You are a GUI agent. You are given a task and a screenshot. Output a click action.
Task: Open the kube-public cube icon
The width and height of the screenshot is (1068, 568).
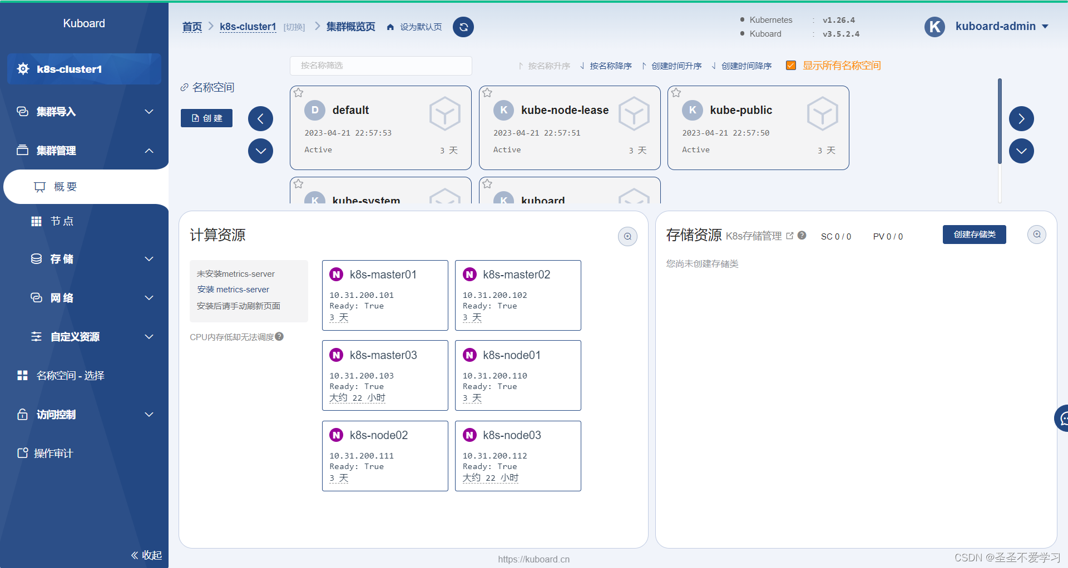[823, 114]
